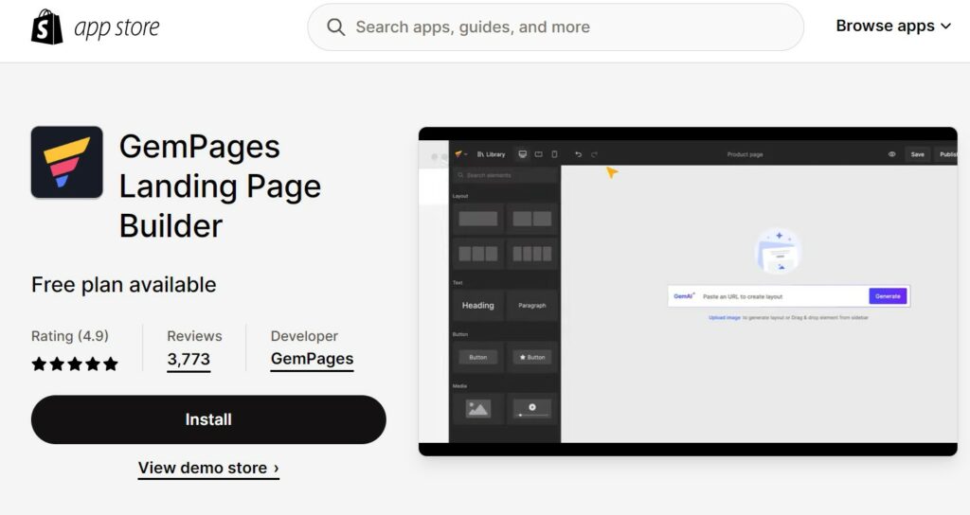This screenshot has height=515, width=970.
Task: Select the desktop view icon in preview
Action: tap(523, 154)
